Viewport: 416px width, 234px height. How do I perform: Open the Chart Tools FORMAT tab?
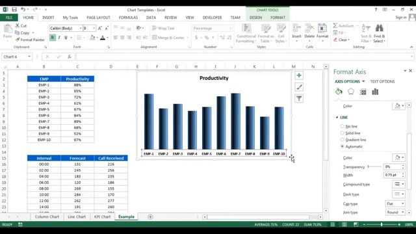click(278, 18)
